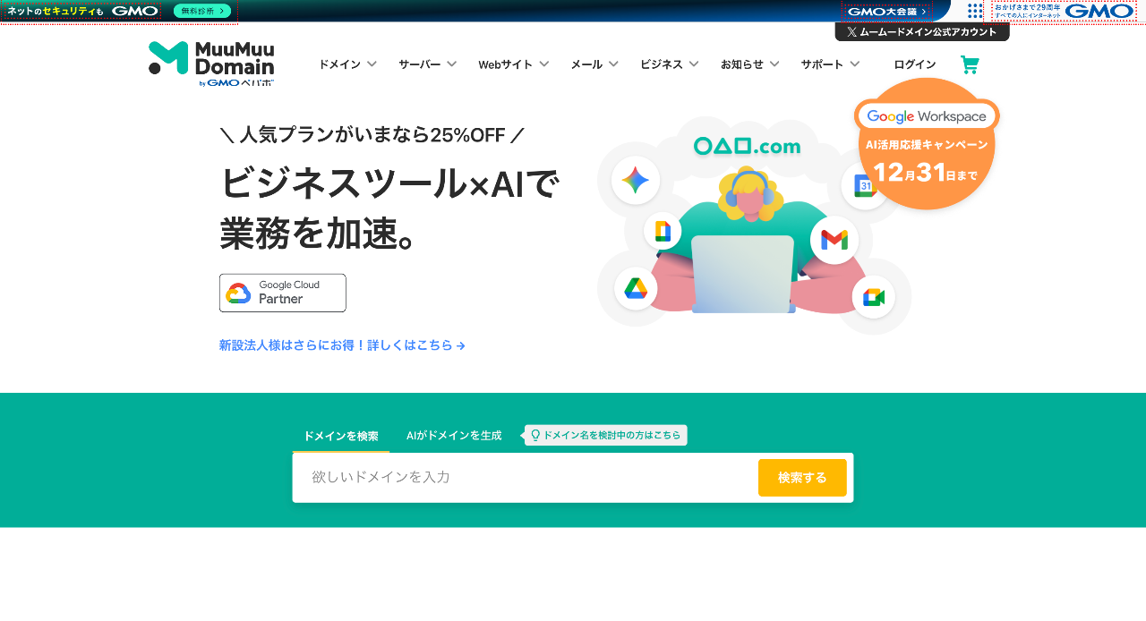Click the Gmail icon in the illustration
This screenshot has width=1146, height=621.
pos(834,239)
